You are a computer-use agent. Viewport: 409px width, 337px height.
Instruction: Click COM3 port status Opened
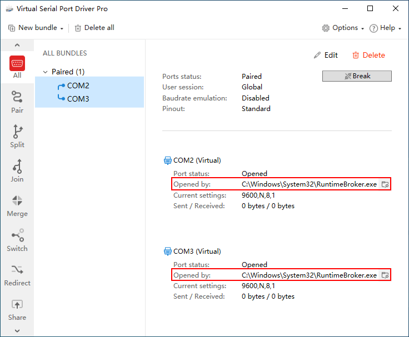pyautogui.click(x=255, y=264)
